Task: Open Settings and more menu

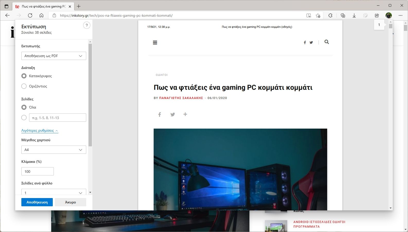Action: coord(401,15)
